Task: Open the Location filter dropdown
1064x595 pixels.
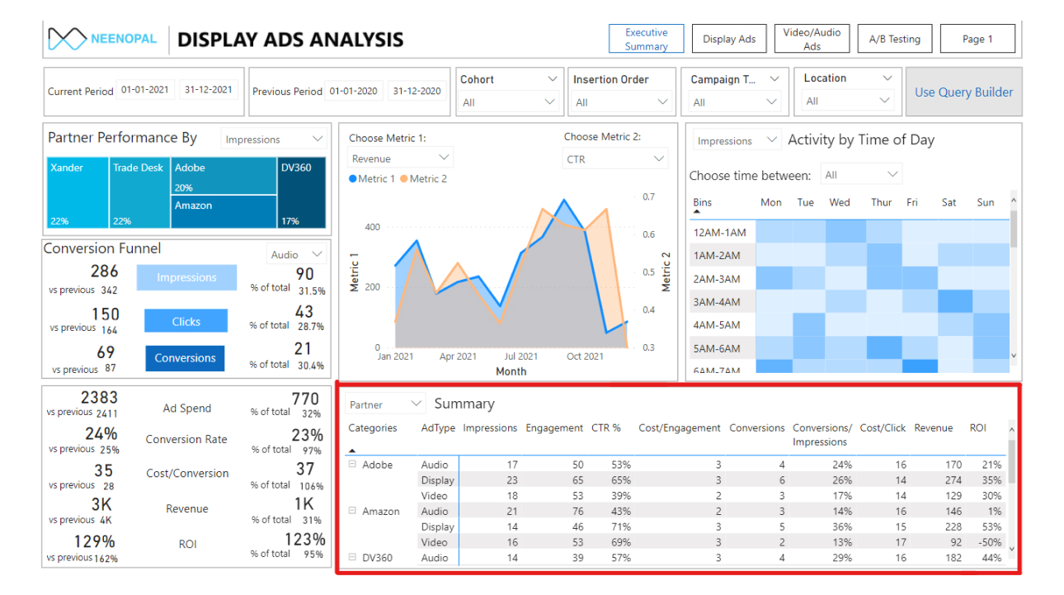Action: [x=848, y=101]
